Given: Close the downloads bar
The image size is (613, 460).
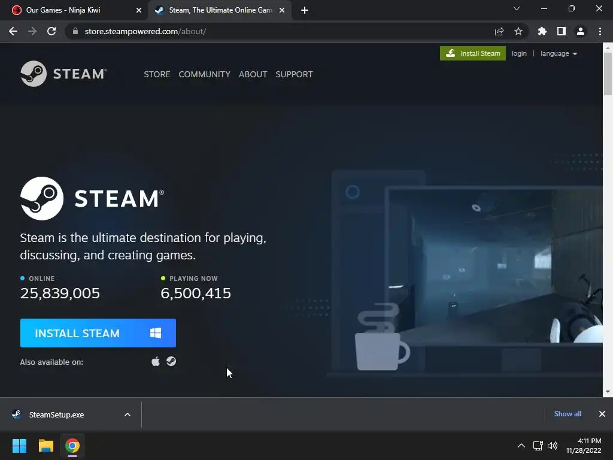Looking at the screenshot, I should click(602, 414).
